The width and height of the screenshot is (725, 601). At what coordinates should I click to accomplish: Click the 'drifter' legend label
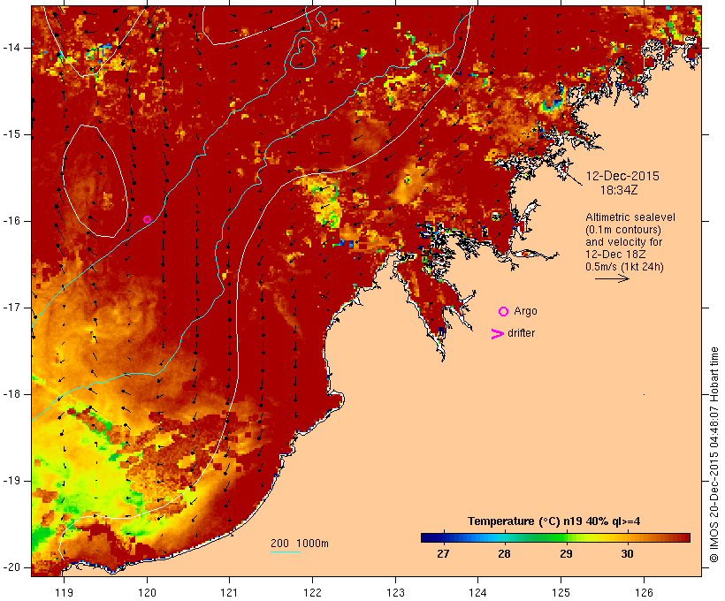click(521, 333)
